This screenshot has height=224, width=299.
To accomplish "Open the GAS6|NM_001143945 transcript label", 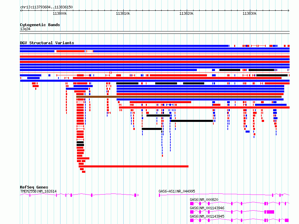I will (207, 216).
